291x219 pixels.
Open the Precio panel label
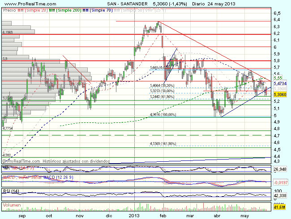coord(8,9)
